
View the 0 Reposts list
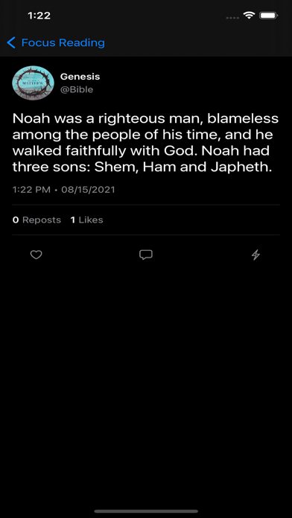click(36, 220)
